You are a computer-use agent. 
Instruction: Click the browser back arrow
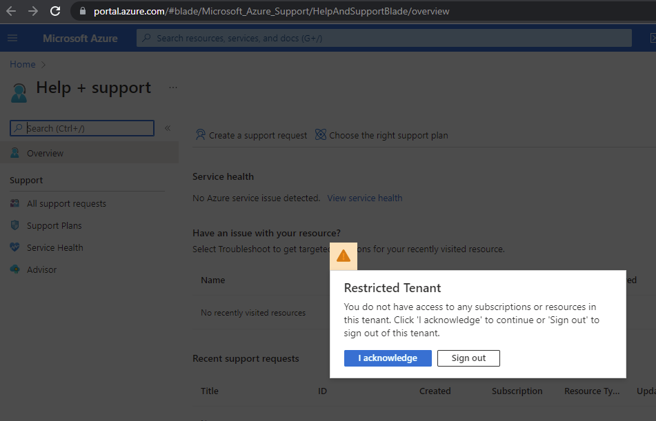[x=11, y=11]
